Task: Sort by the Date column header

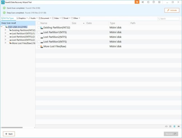Action: [97, 23]
